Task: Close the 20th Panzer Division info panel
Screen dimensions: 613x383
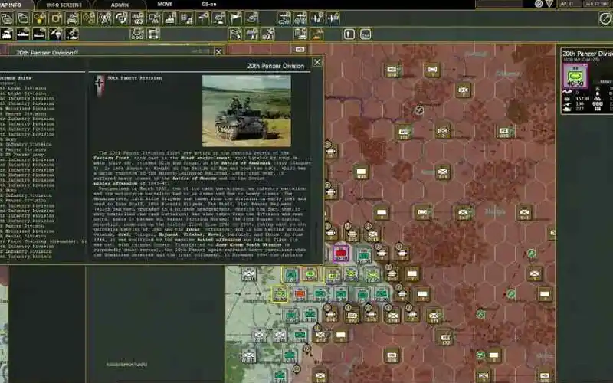Action: pyautogui.click(x=317, y=62)
